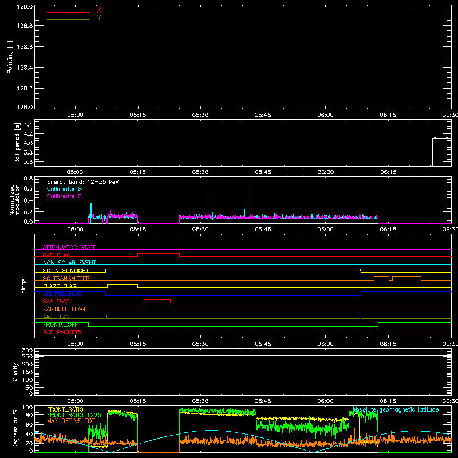Click the raised orange PARTICLE_FLAG segment
The image size is (458, 458).
157,307
